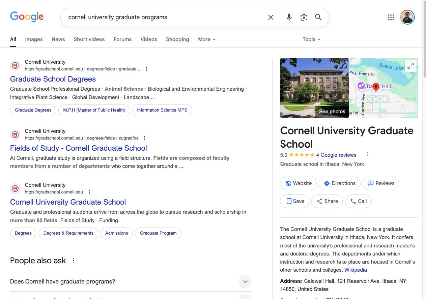The width and height of the screenshot is (426, 299).
Task: Click the Cornell favicon beside the Cornell University Graduate School result
Action: click(x=15, y=188)
